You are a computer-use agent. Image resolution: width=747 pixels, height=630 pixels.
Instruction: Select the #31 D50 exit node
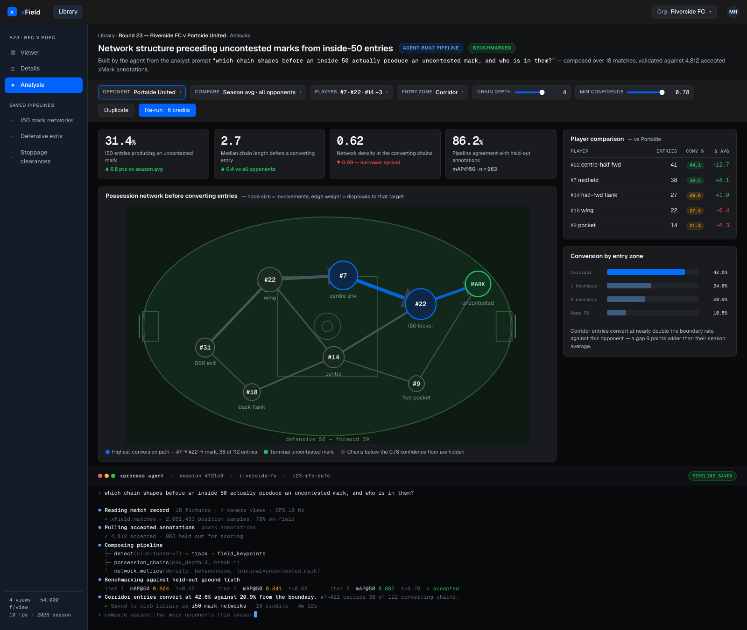pyautogui.click(x=205, y=347)
